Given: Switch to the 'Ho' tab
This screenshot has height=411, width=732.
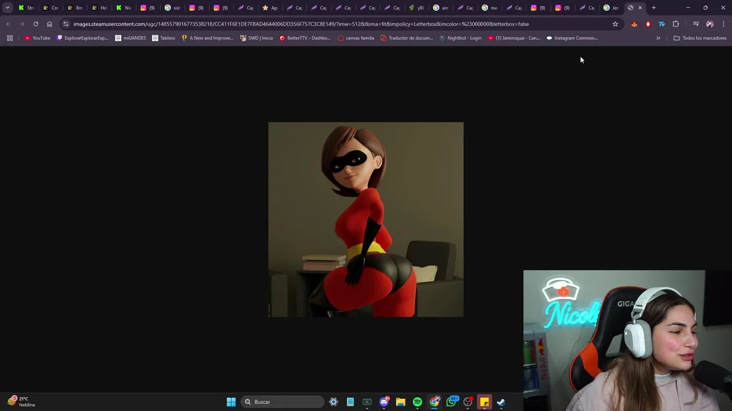Looking at the screenshot, I should pyautogui.click(x=99, y=7).
